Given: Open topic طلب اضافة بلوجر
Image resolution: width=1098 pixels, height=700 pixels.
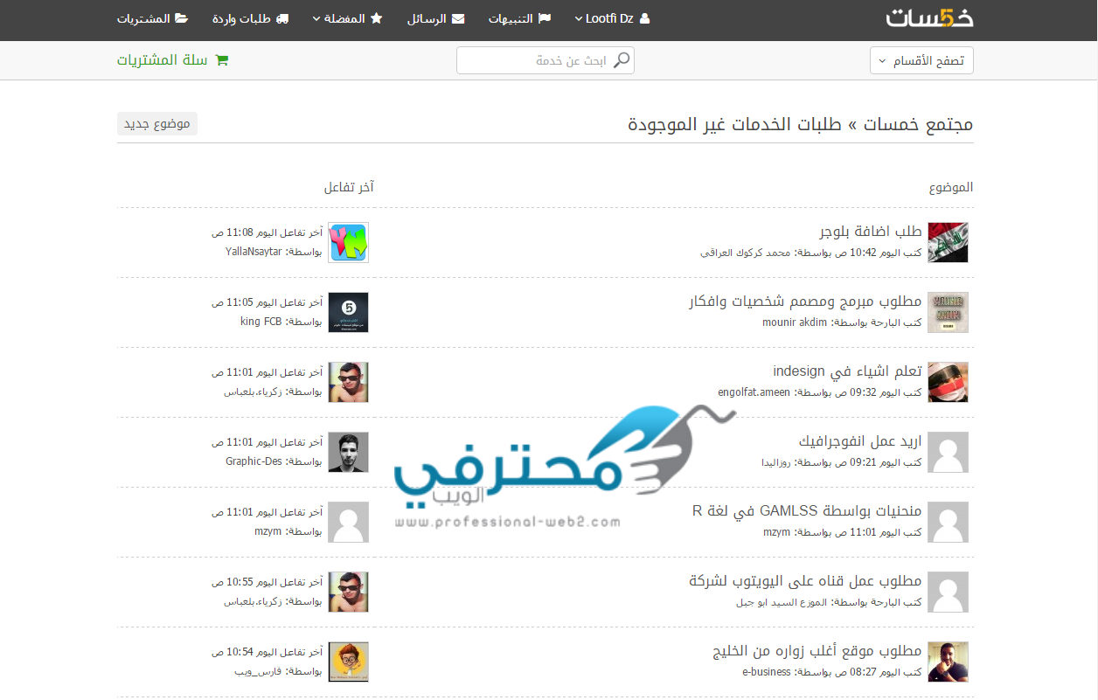Looking at the screenshot, I should coord(871,232).
